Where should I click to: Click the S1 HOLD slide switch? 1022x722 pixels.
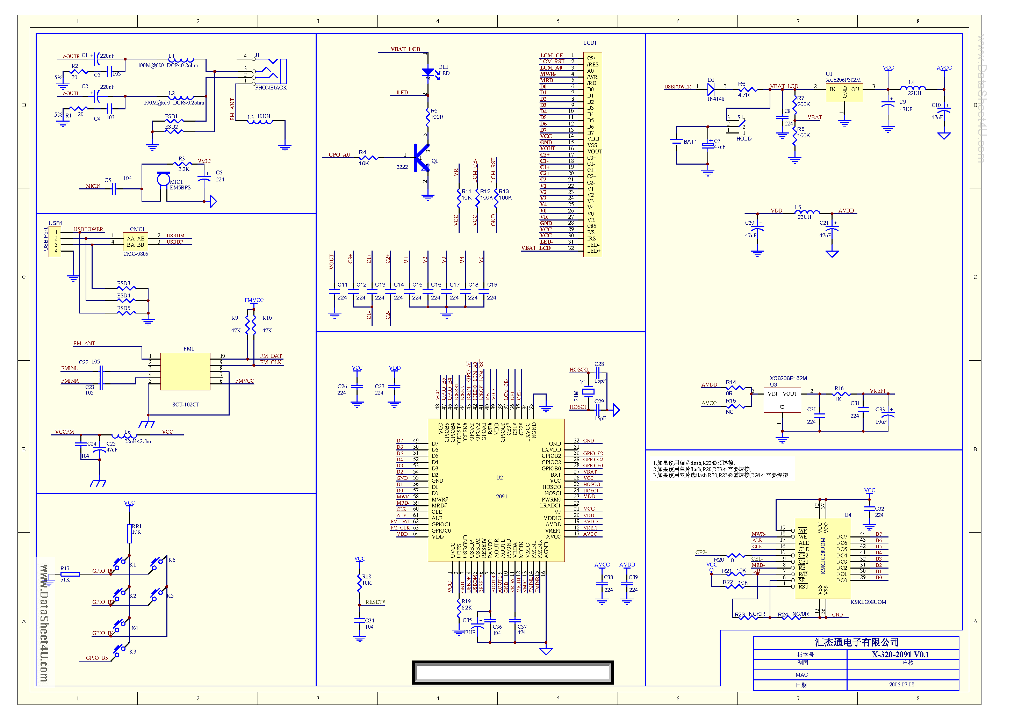click(x=735, y=126)
